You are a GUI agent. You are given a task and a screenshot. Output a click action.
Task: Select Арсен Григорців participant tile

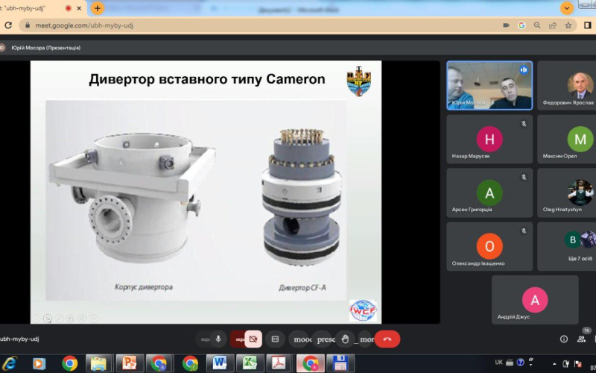point(489,193)
